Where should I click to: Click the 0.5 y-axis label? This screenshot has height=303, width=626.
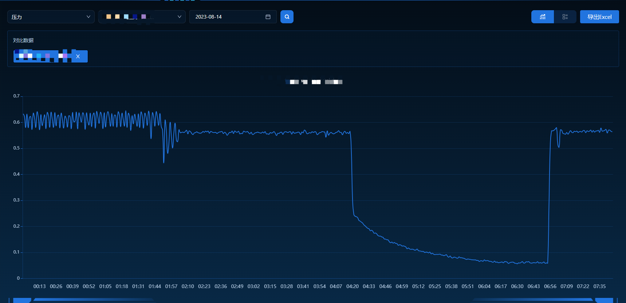(x=16, y=148)
